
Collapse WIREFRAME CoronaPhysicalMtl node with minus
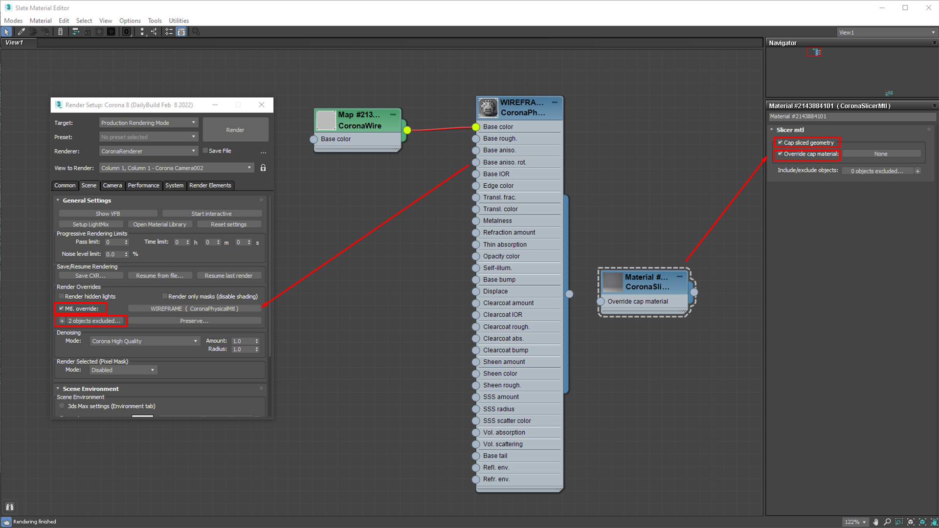coord(555,102)
